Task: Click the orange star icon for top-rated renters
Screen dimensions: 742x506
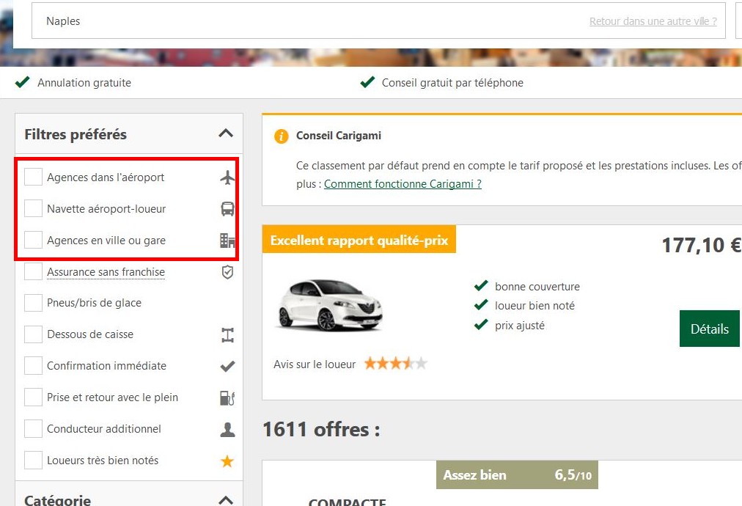Action: tap(227, 461)
